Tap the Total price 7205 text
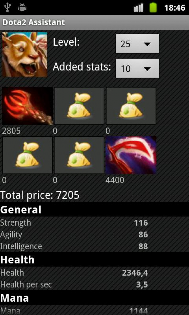 pos(40,195)
